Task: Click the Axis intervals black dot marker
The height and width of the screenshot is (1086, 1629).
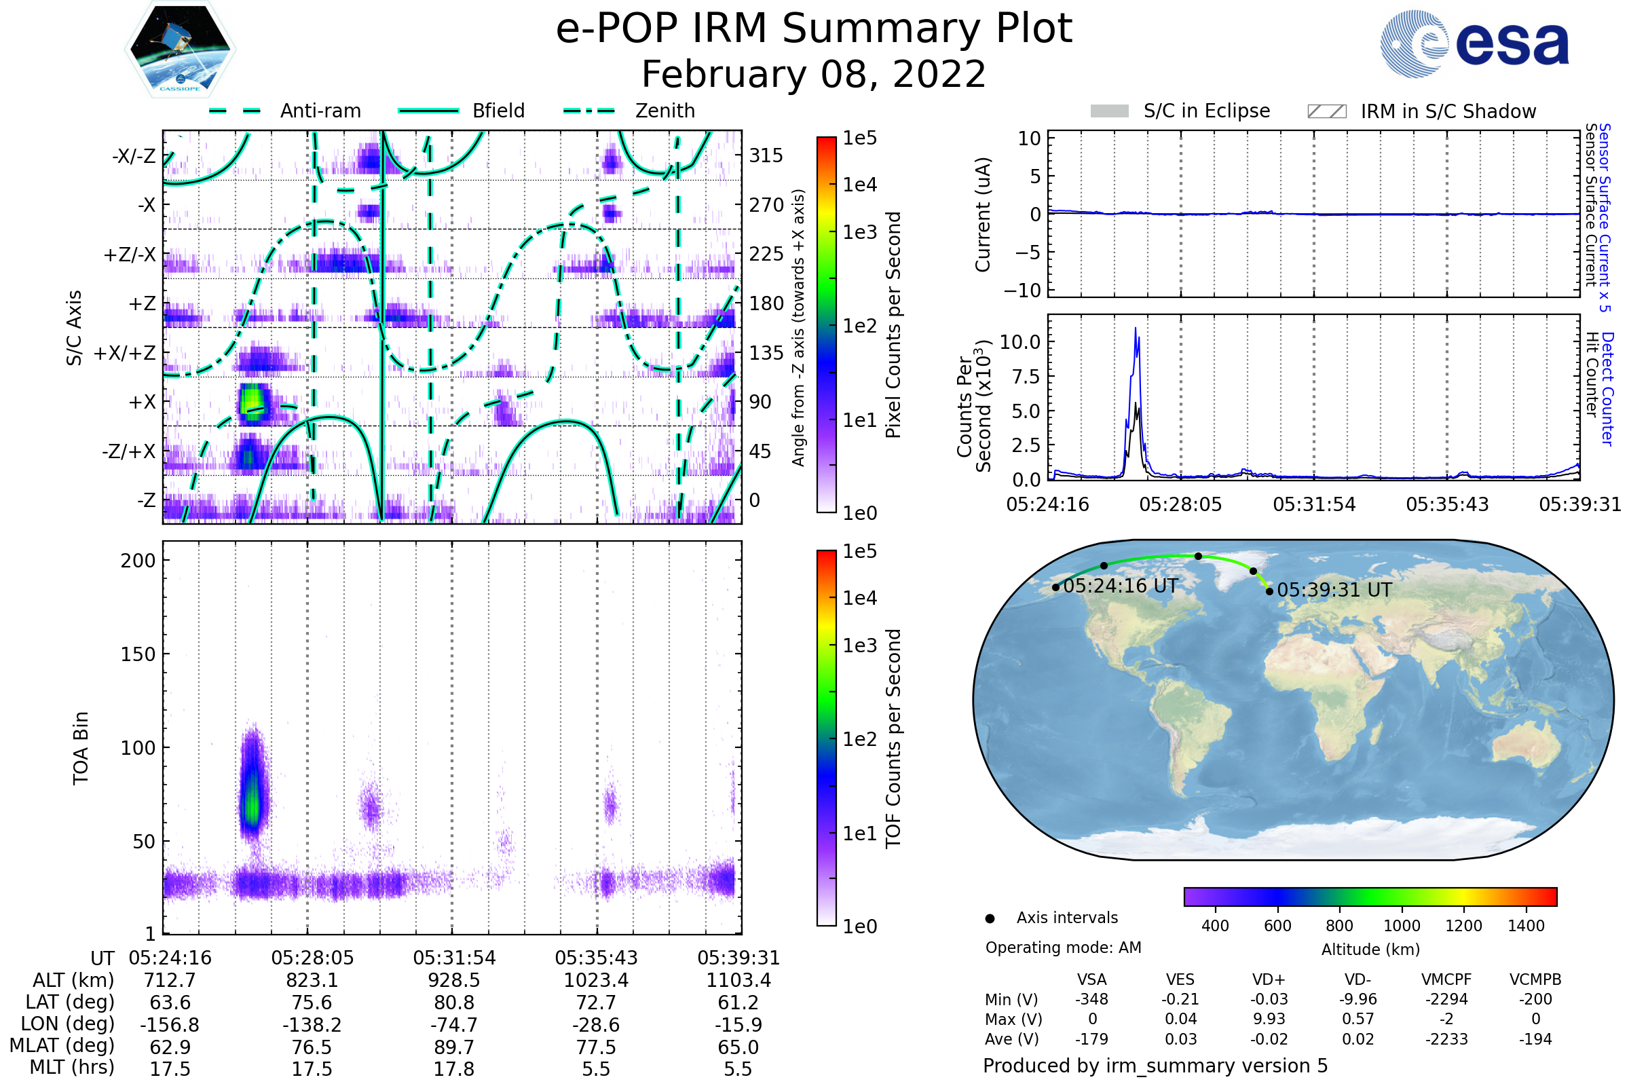Action: click(990, 918)
